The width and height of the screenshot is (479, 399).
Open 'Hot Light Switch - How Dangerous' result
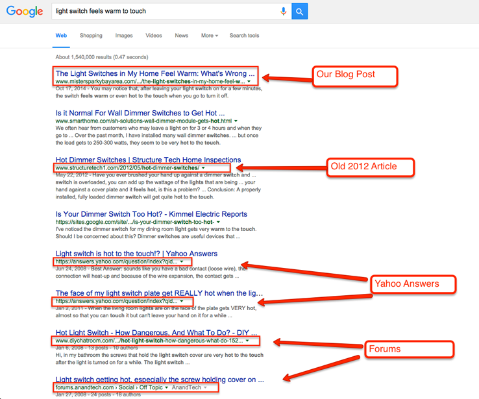156,333
